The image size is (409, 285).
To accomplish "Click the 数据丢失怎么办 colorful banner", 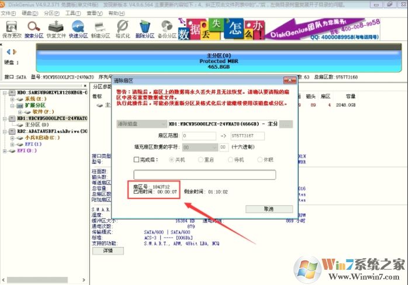I will pyautogui.click(x=221, y=29).
